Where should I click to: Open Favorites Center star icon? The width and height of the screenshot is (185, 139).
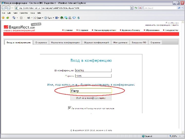[x=3, y=18]
